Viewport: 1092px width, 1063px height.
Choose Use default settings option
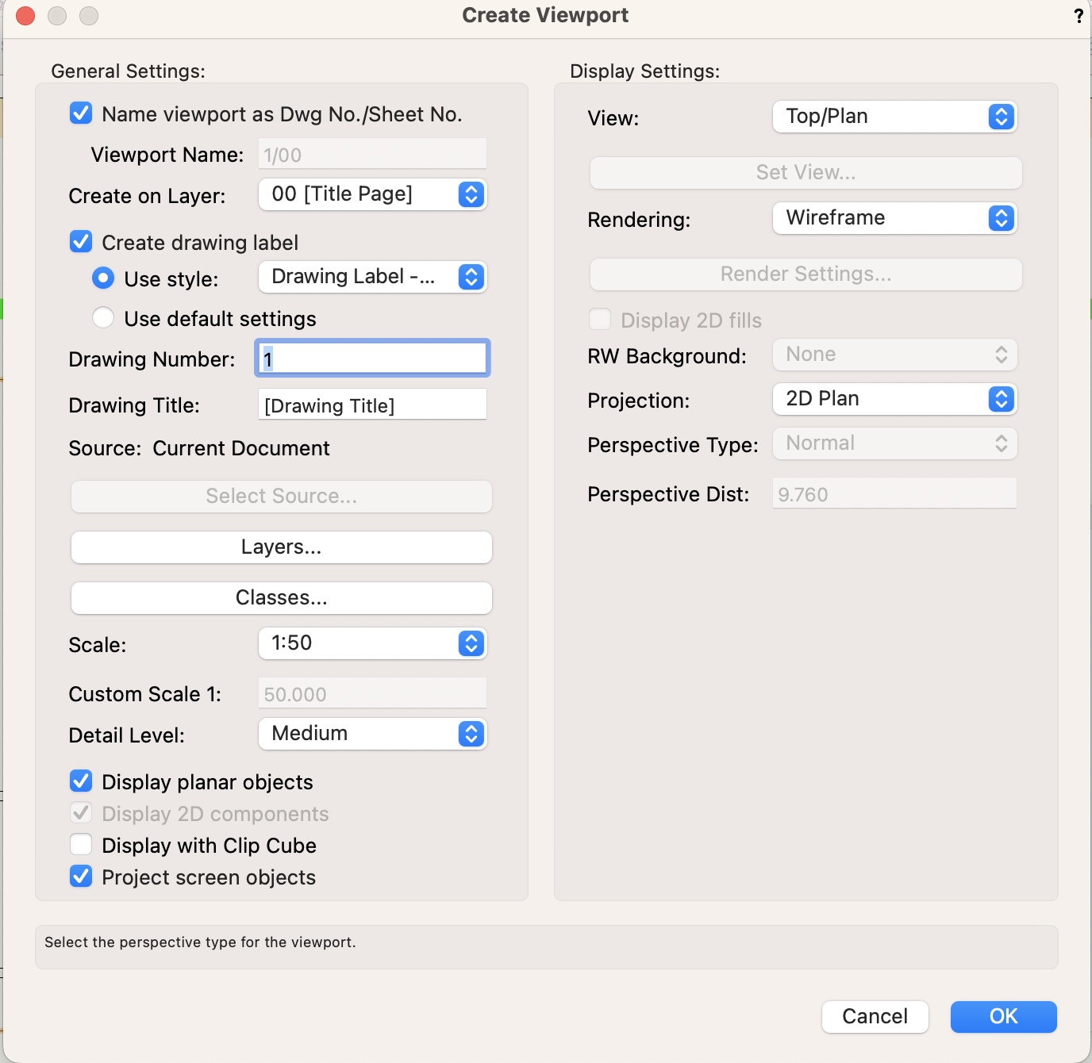pyautogui.click(x=103, y=318)
